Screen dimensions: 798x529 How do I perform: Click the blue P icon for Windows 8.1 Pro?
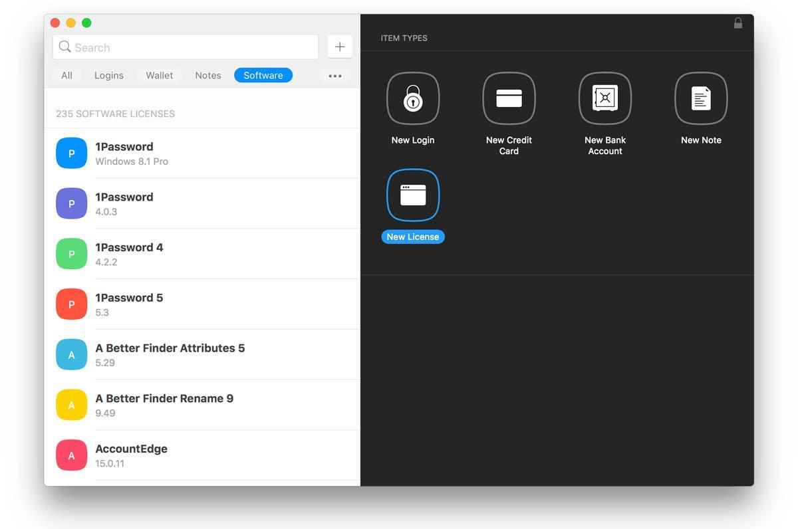pyautogui.click(x=72, y=154)
